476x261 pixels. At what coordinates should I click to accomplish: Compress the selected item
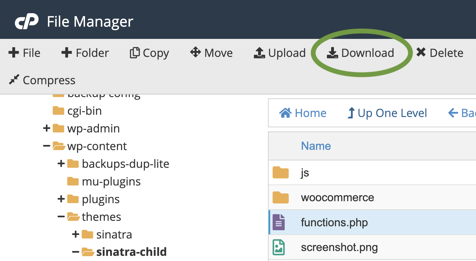tap(42, 80)
